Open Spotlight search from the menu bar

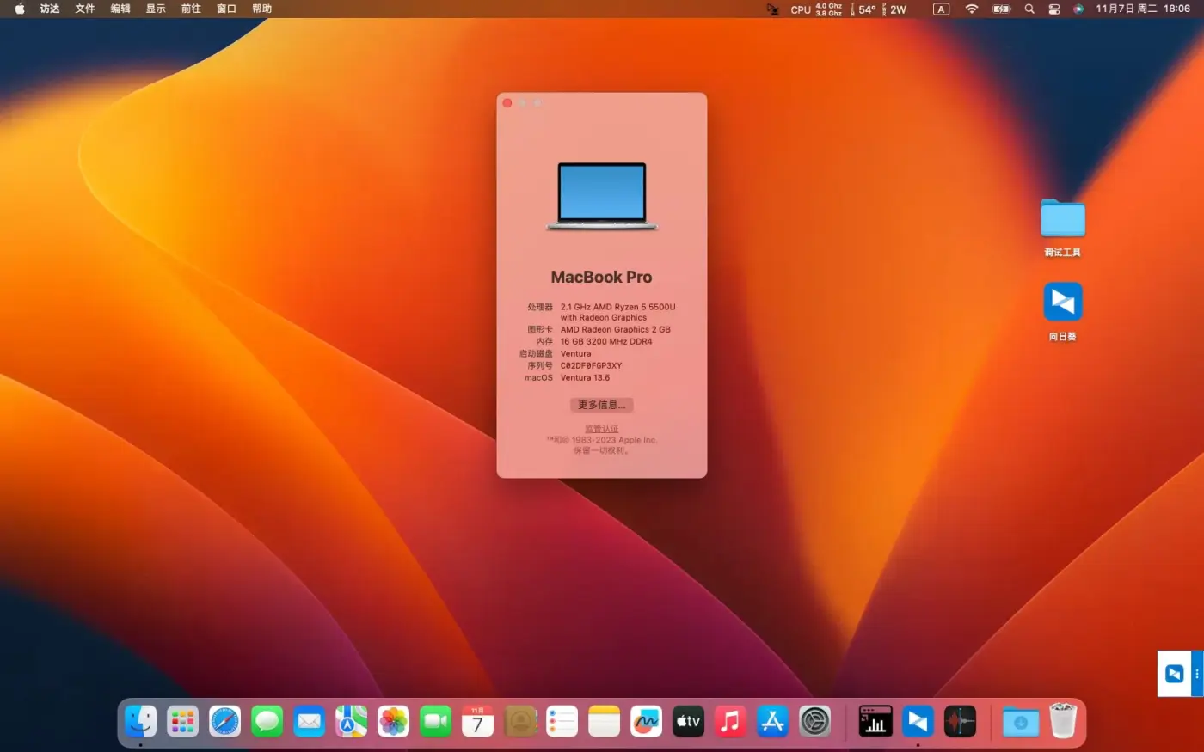[x=1029, y=9]
